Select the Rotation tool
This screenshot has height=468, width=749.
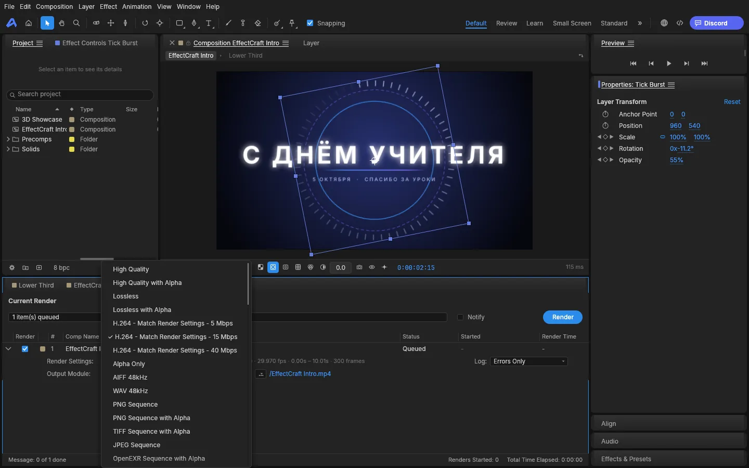145,23
